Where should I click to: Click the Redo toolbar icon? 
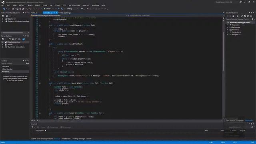point(30,9)
